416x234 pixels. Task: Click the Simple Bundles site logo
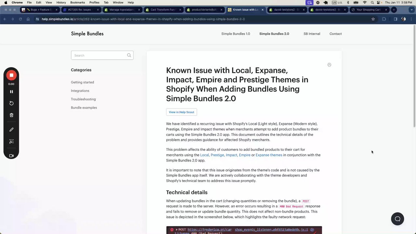[x=87, y=34]
